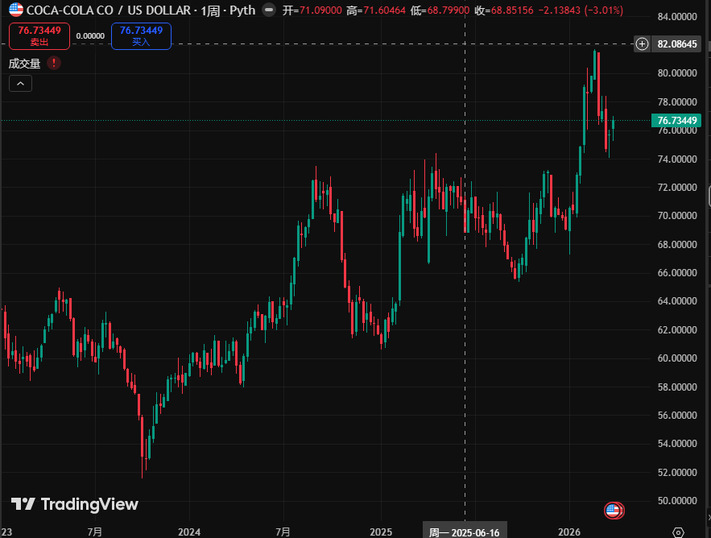Click the red volume error warning icon

(53, 63)
